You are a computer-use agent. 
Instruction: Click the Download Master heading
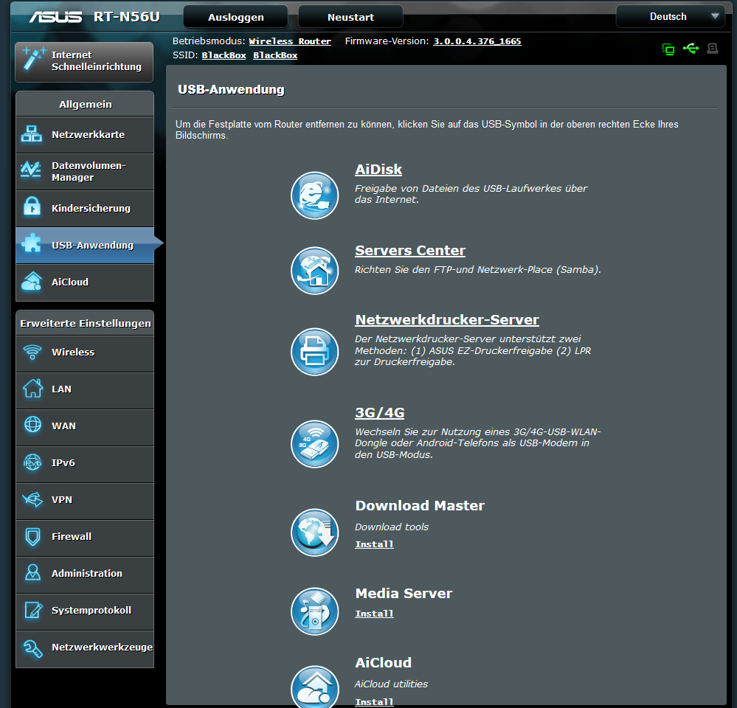(x=420, y=505)
